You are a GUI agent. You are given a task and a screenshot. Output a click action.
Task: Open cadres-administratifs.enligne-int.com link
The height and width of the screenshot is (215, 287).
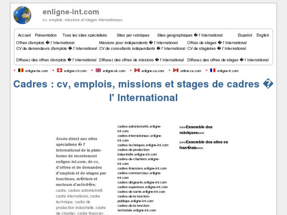click(x=139, y=129)
